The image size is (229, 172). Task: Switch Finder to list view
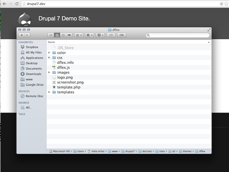pyautogui.click(x=57, y=35)
